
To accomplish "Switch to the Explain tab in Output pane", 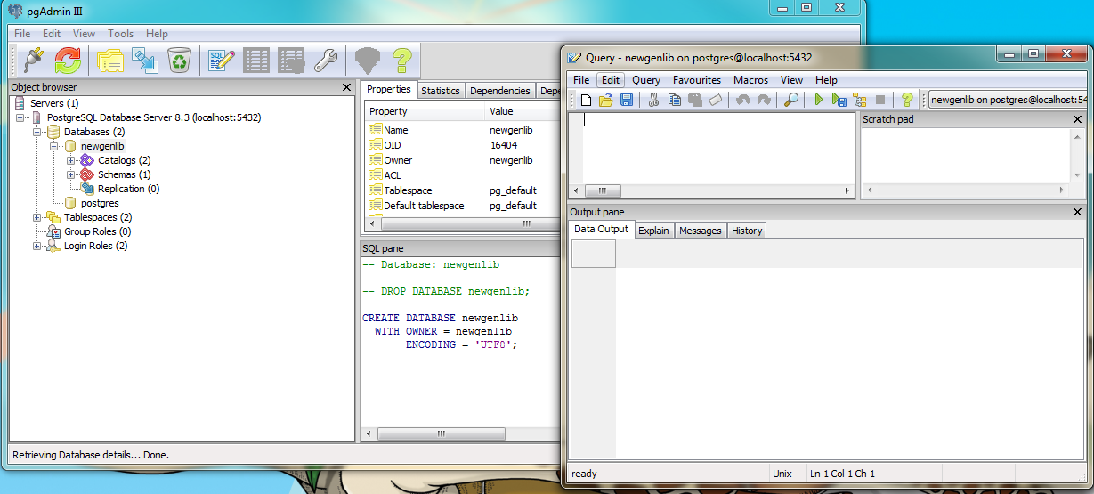I will click(x=653, y=231).
